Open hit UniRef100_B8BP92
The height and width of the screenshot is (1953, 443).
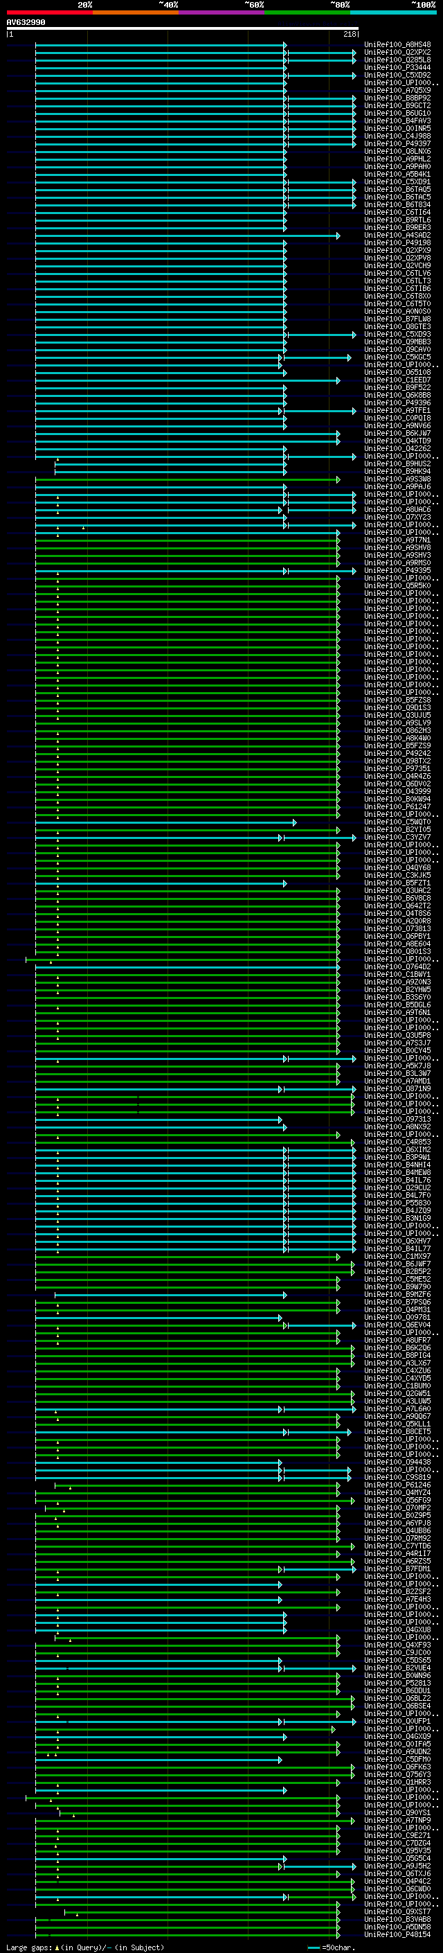[397, 98]
